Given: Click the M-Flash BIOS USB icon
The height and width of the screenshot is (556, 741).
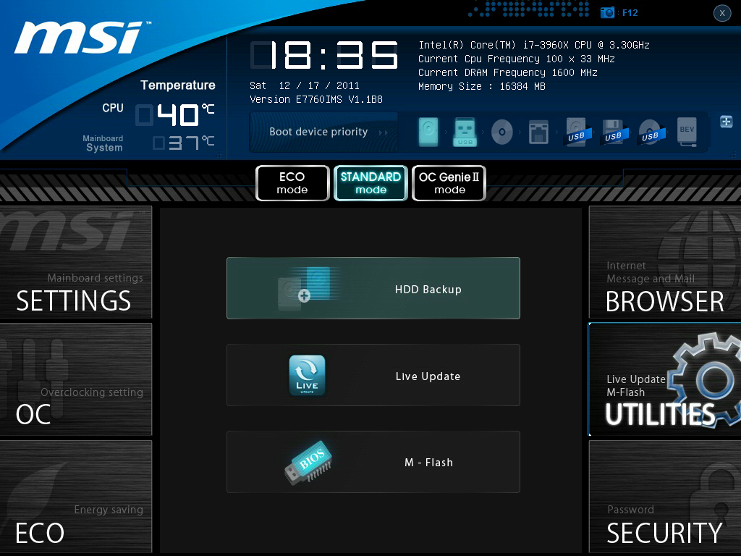Looking at the screenshot, I should click(308, 462).
